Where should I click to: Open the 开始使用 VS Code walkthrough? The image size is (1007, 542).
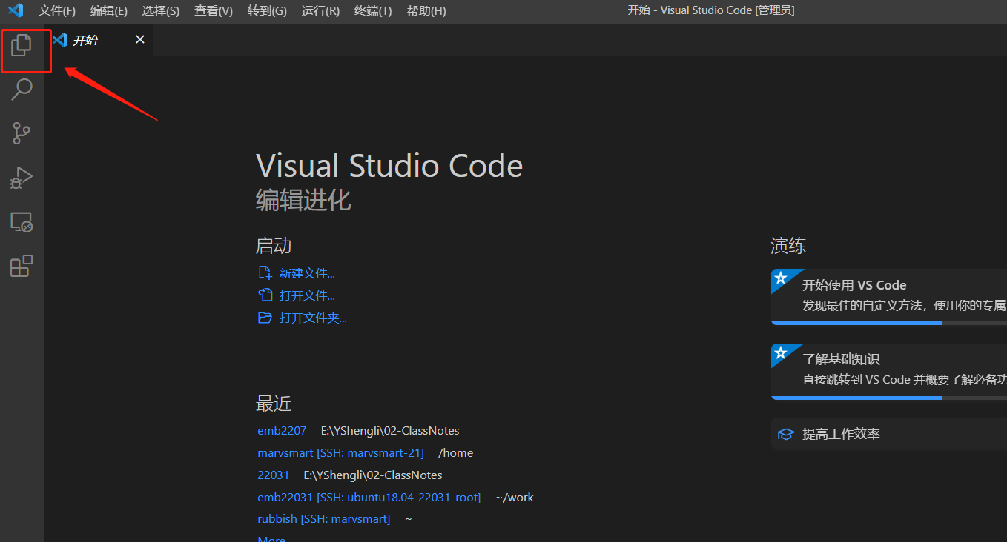click(889, 296)
